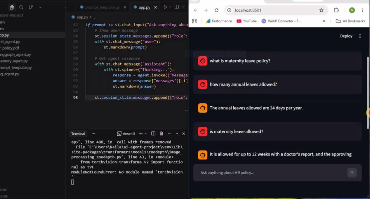
Task: Open the WebP Converter bookmark
Action: (x=281, y=21)
